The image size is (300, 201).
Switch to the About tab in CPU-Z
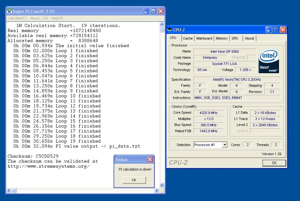[249, 38]
